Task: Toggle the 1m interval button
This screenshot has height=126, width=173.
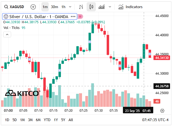Action: (x=45, y=7)
